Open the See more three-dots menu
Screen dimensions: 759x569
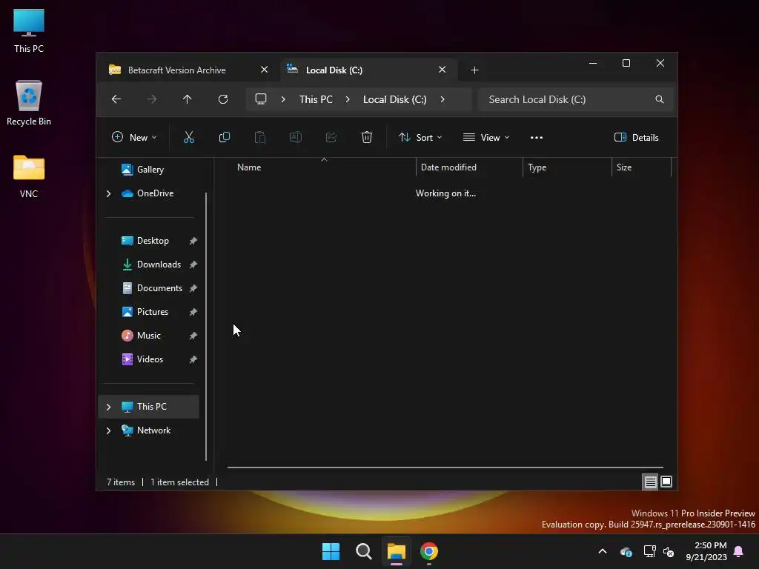pos(537,137)
